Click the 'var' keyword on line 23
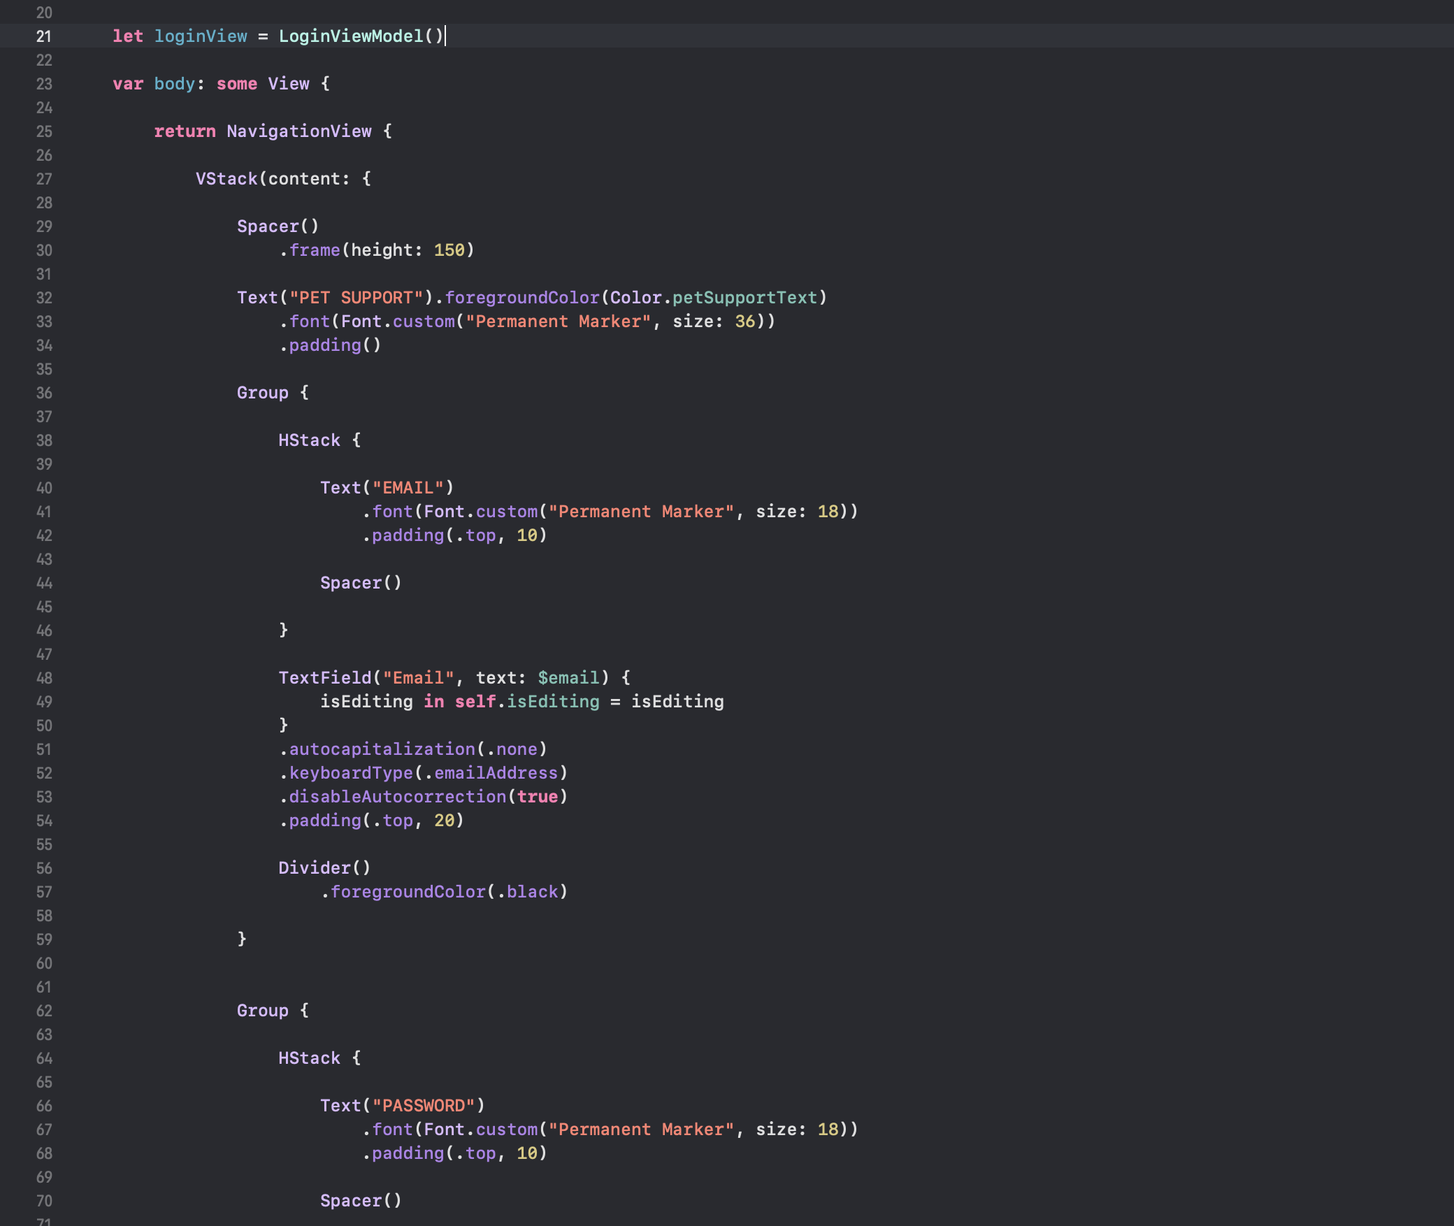Image resolution: width=1454 pixels, height=1226 pixels. [x=128, y=84]
